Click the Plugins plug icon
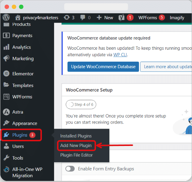 tap(6, 135)
